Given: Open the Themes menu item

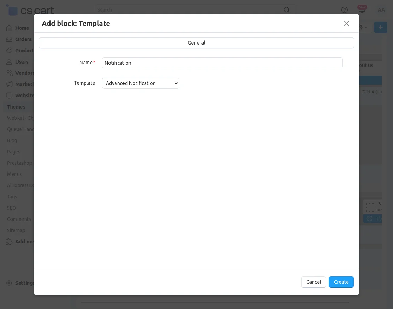Looking at the screenshot, I should pos(16,107).
